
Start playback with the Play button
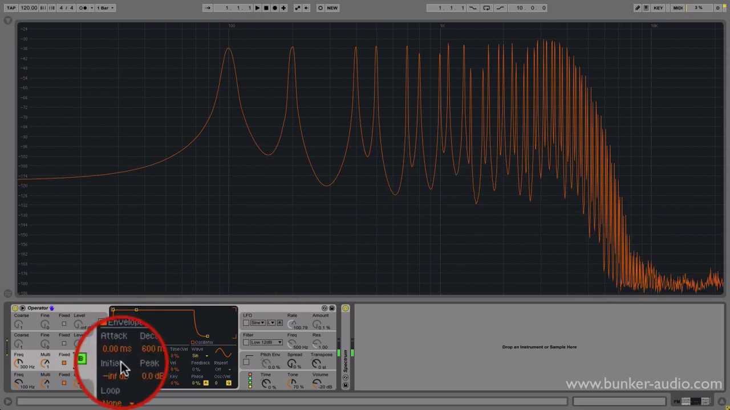257,8
